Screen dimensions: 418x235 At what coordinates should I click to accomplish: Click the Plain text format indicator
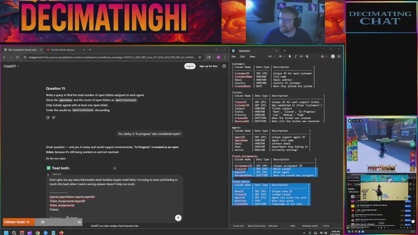[x=273, y=226]
